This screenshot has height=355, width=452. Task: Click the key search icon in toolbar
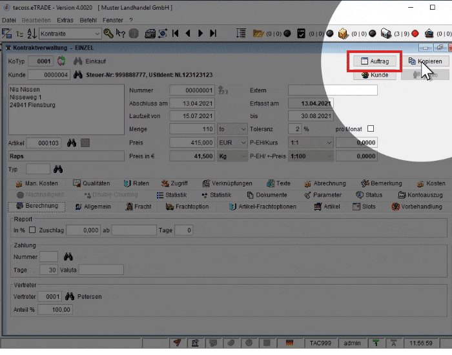pyautogui.click(x=108, y=34)
